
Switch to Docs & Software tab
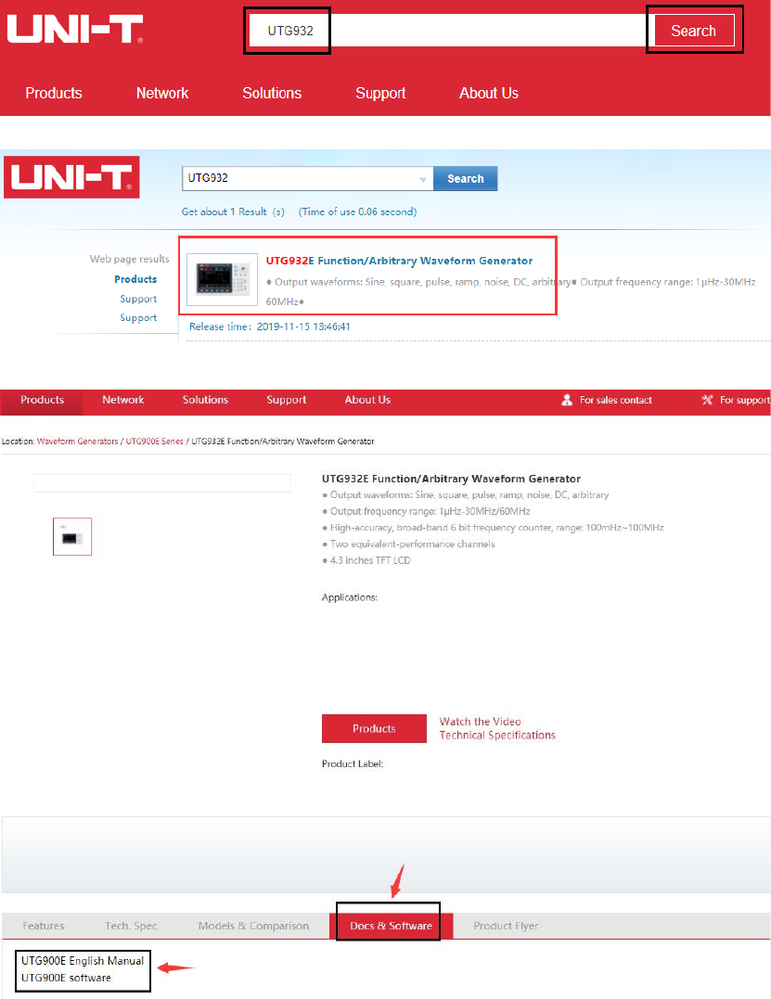point(391,926)
